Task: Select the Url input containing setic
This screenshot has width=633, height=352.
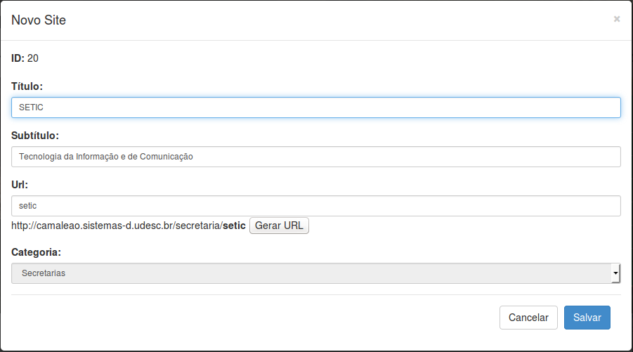Action: coord(316,206)
